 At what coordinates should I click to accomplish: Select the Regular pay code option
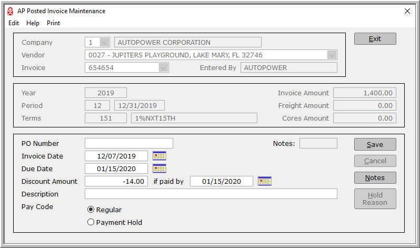pos(91,210)
